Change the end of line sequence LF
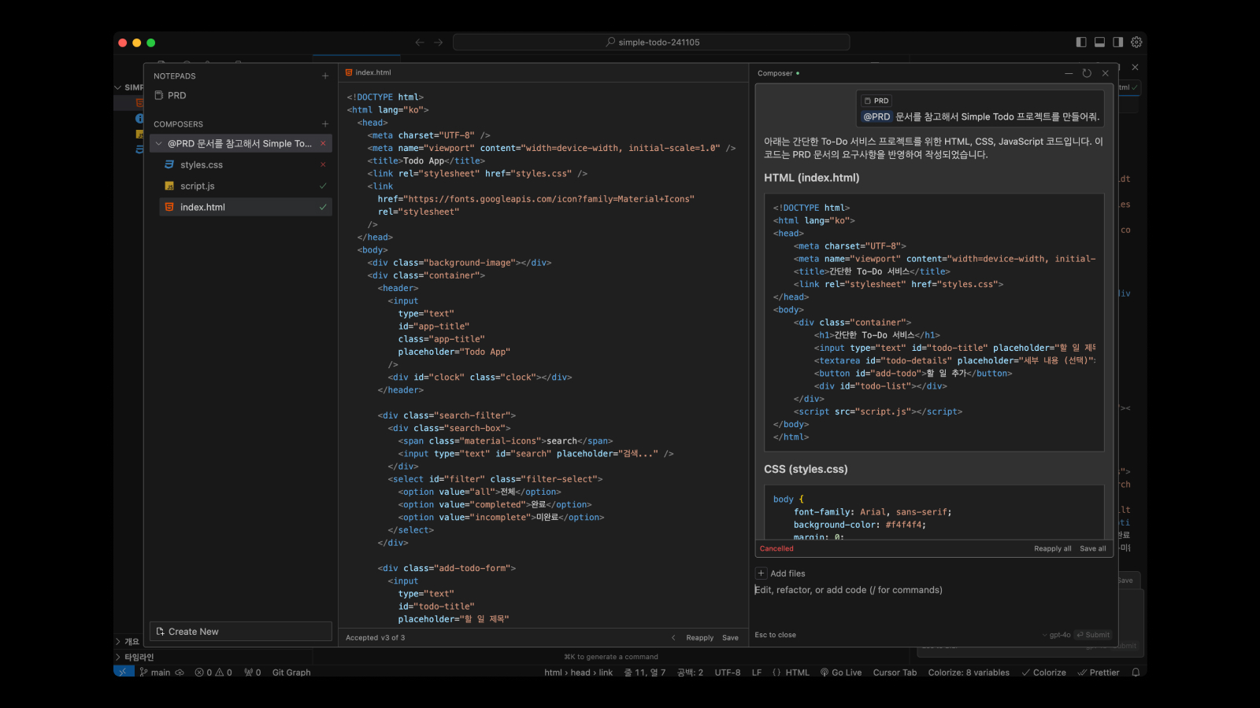The width and height of the screenshot is (1260, 708). 757,673
